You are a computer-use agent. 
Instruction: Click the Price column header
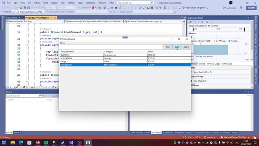(x=169, y=52)
